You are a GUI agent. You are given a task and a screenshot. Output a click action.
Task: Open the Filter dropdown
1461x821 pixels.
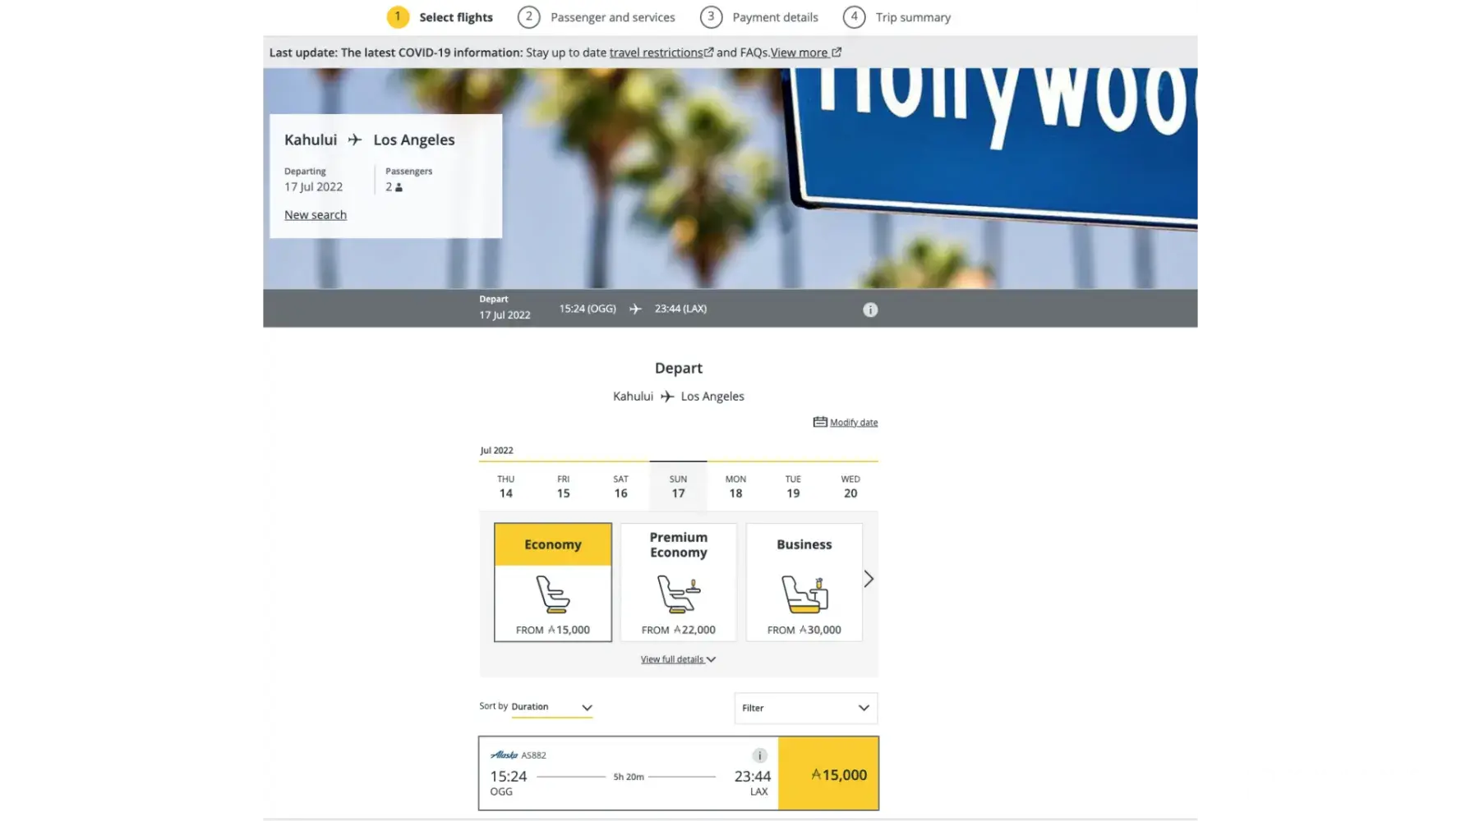coord(805,708)
